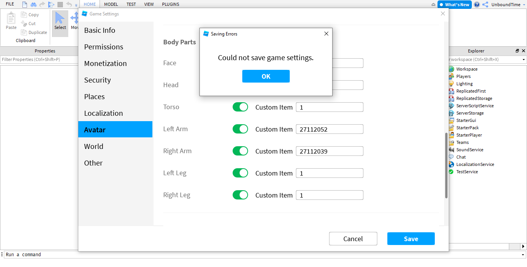Click the blue Save button
Viewport: 527px width, 267px height.
(x=411, y=239)
